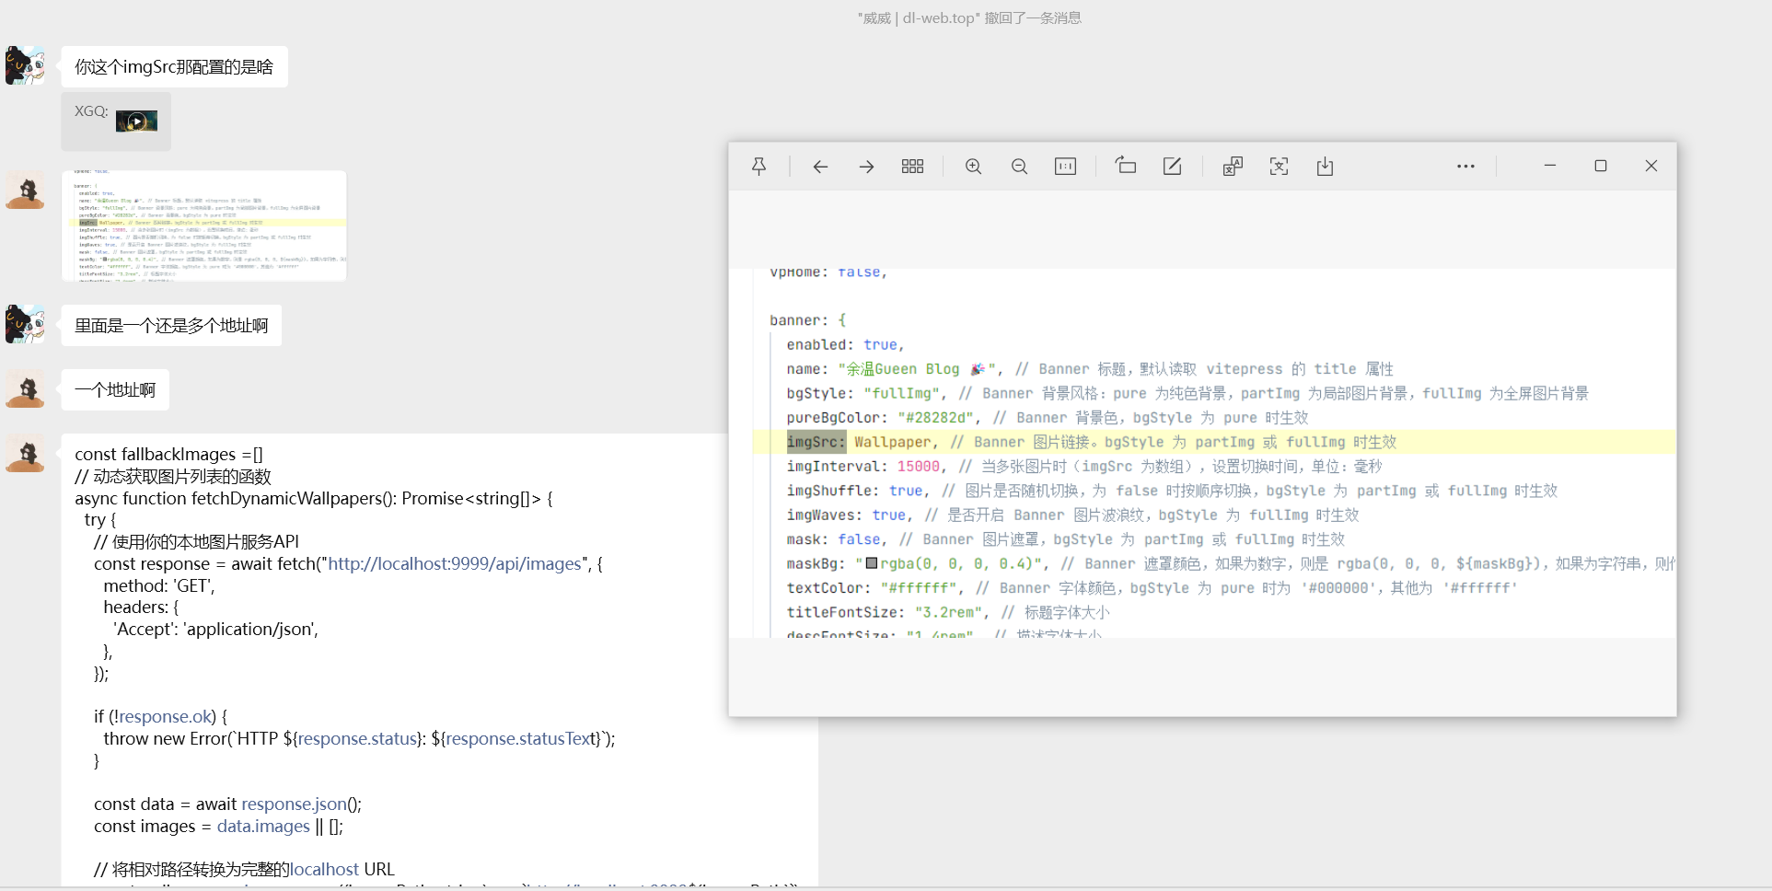The image size is (1772, 891).
Task: Open the three-dot more options menu
Action: tap(1465, 167)
